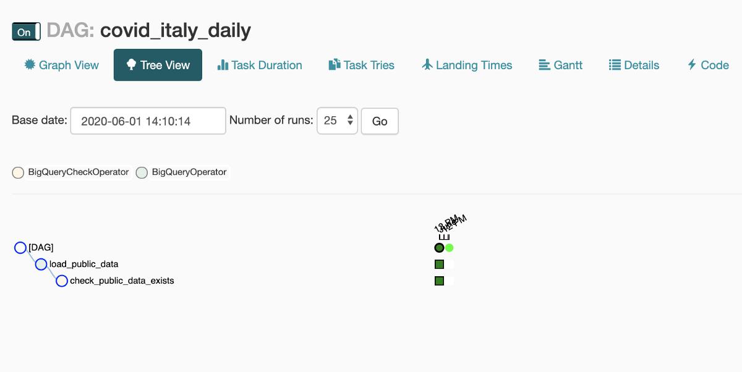Click the Task Tries files icon
Viewport: 742px width, 372px height.
(335, 65)
